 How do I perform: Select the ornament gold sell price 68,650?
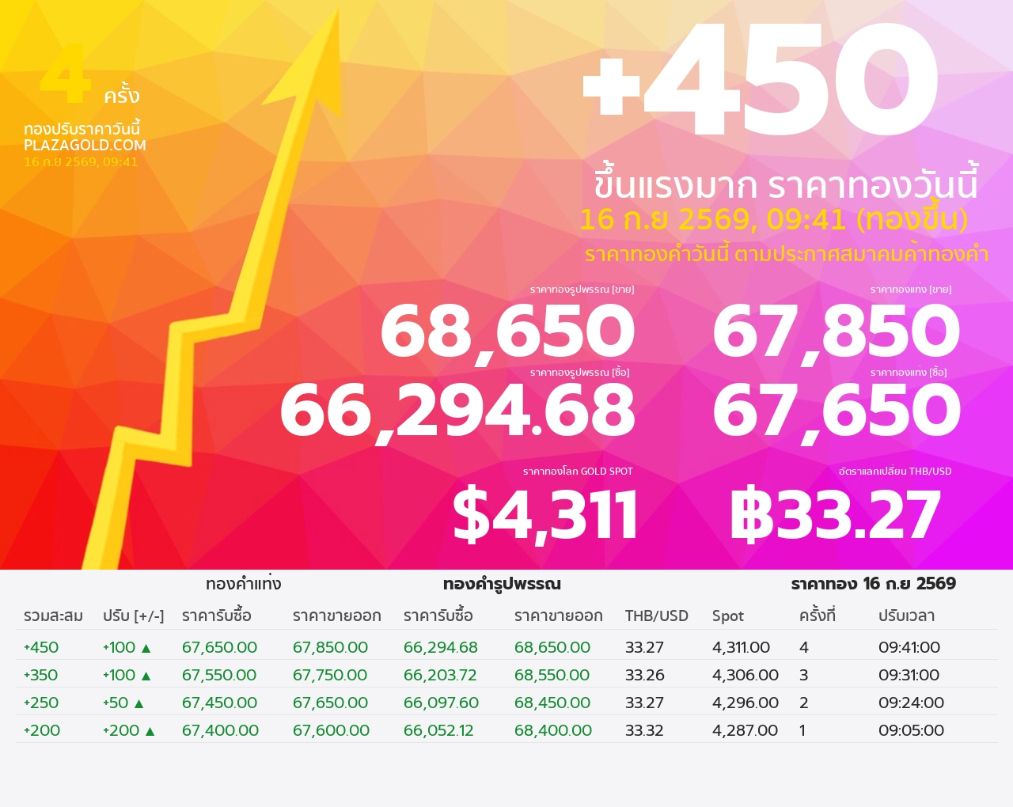tap(507, 332)
